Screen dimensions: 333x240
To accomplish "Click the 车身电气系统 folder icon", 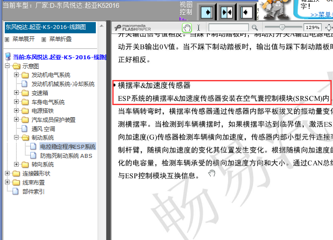I will point(25,102).
